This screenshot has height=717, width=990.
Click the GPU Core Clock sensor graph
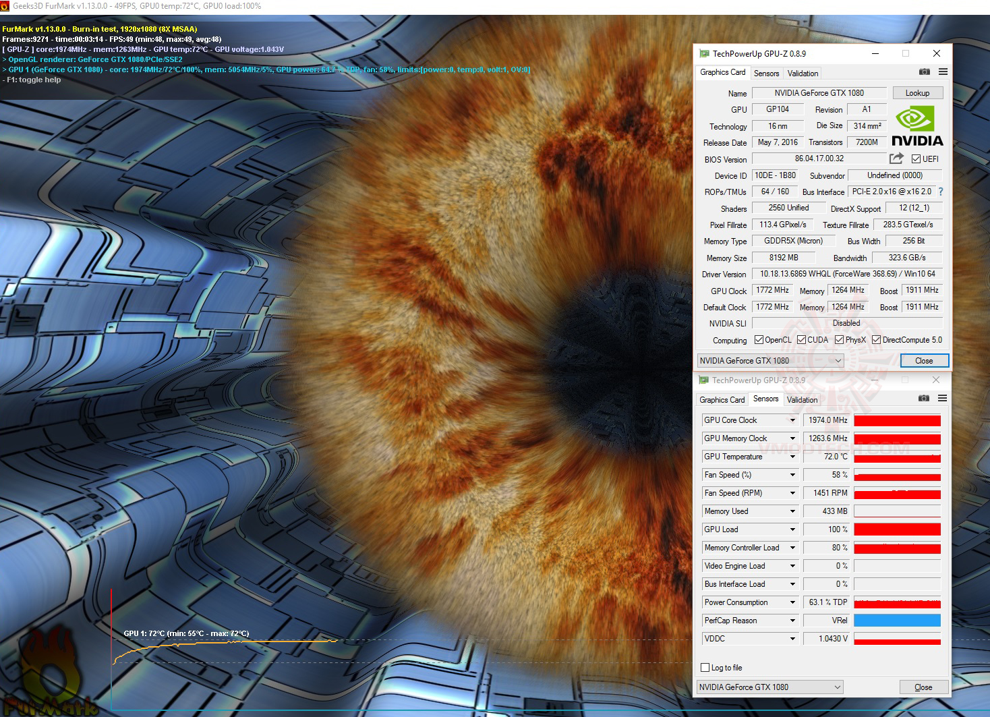click(x=898, y=420)
